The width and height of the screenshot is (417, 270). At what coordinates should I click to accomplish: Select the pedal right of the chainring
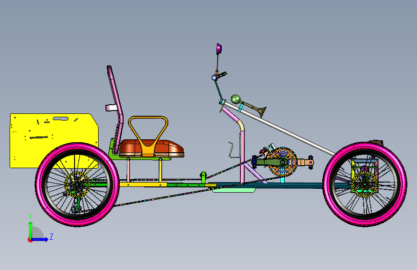point(310,162)
